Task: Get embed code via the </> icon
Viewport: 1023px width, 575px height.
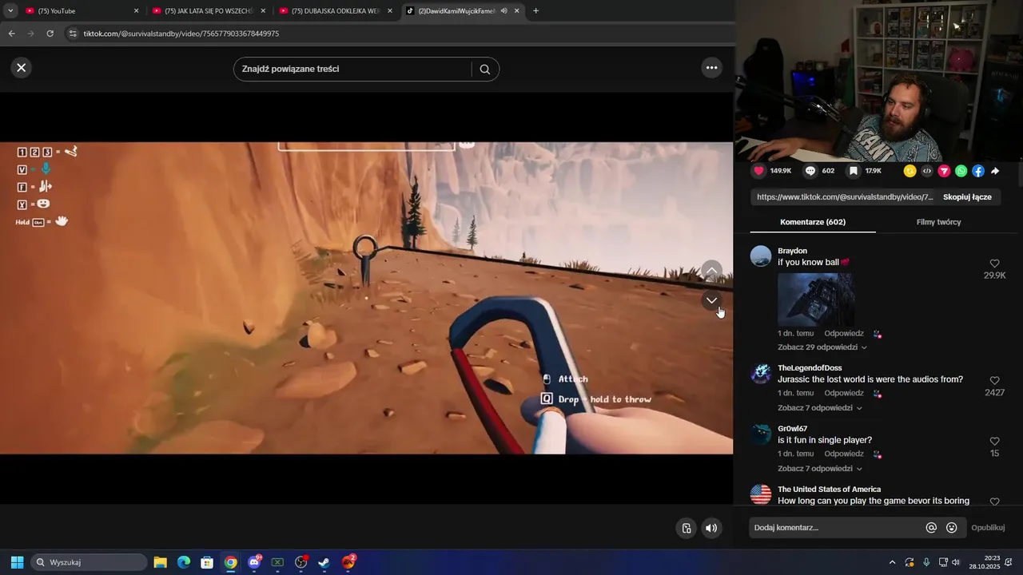Action: coord(927,171)
